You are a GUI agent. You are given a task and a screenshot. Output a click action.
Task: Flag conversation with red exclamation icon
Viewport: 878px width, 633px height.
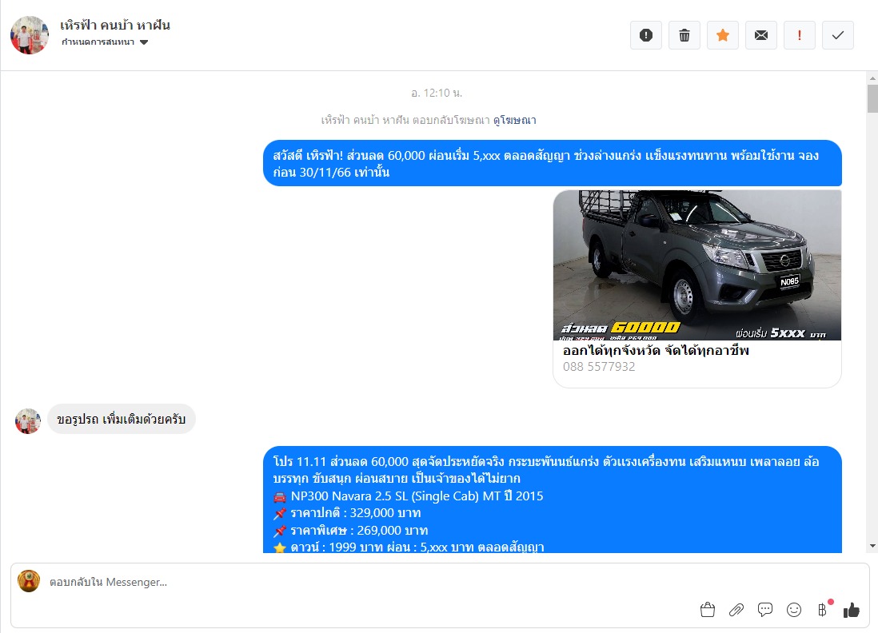(x=799, y=35)
